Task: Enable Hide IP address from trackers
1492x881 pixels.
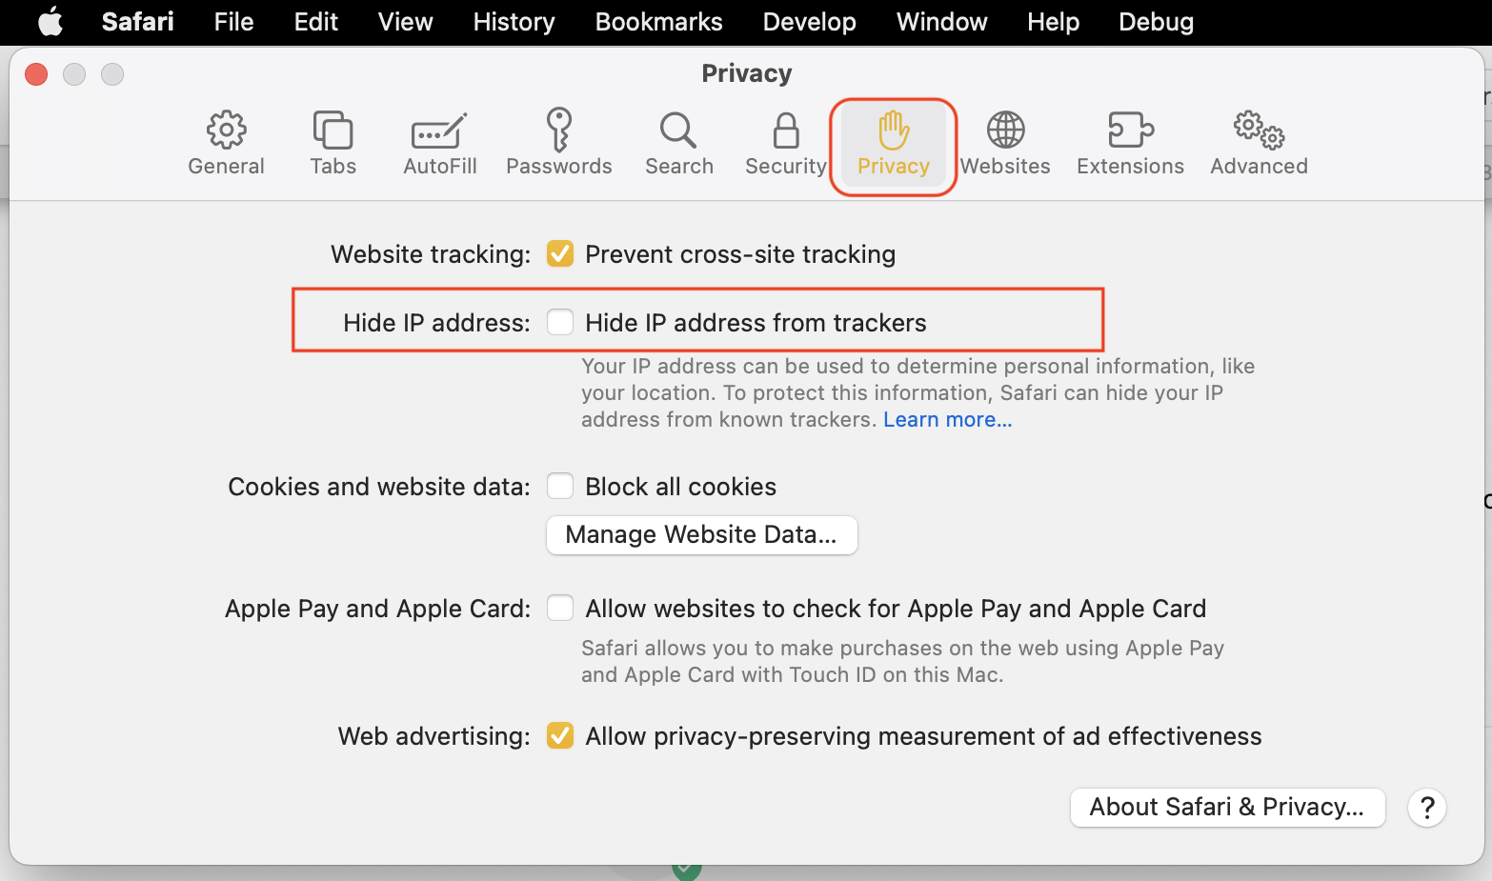Action: point(560,323)
